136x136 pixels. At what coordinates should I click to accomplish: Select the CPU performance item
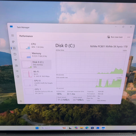32,46
